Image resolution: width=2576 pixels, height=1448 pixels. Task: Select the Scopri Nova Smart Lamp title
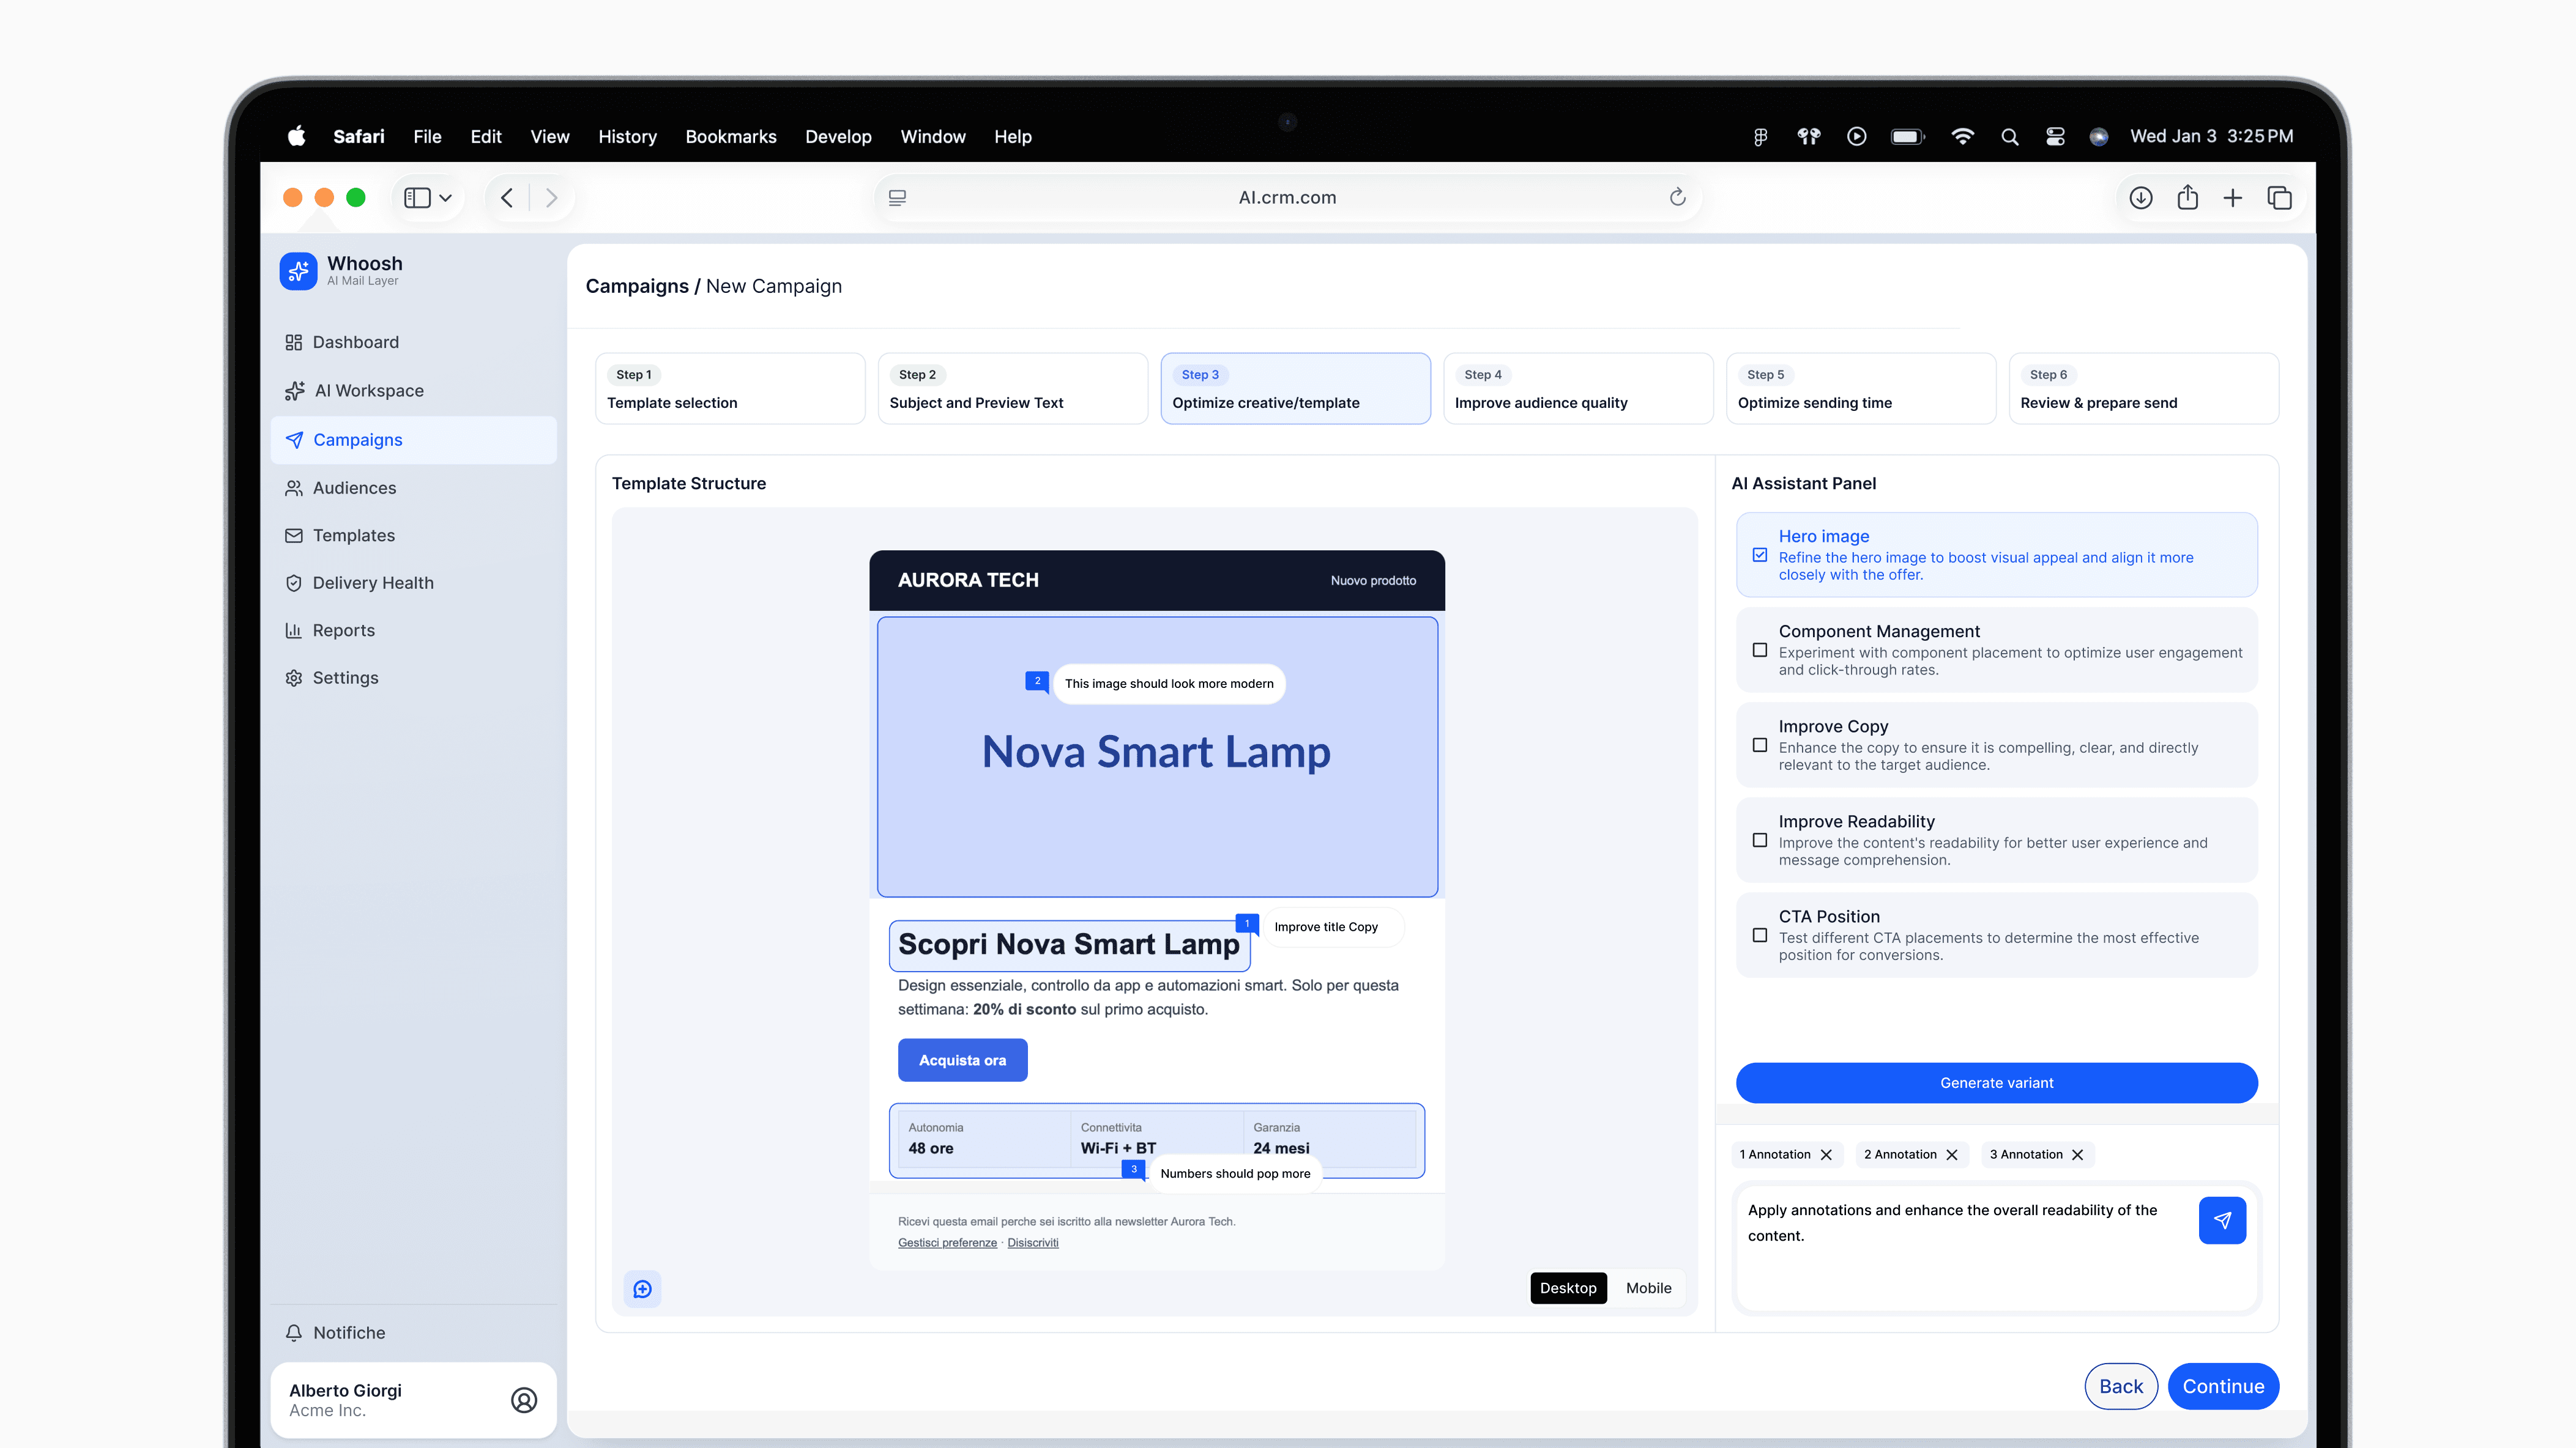click(x=1069, y=945)
